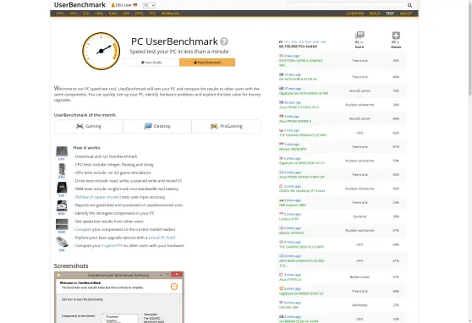Click the SSD drive icon in How it works
472x323 pixels.
[62, 188]
